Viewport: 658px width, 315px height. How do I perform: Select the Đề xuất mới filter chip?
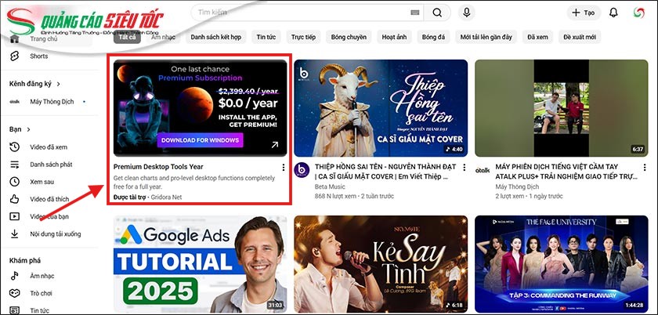(x=580, y=37)
